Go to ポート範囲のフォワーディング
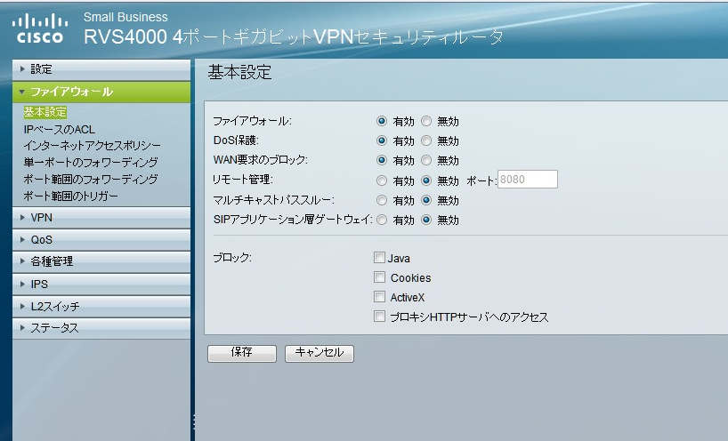 91,179
